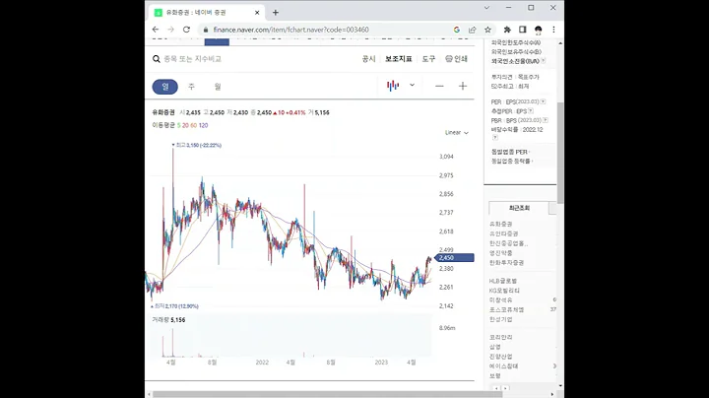709x398 pixels.
Task: Click the 거래량 5,156 volume label
Action: [x=168, y=320]
